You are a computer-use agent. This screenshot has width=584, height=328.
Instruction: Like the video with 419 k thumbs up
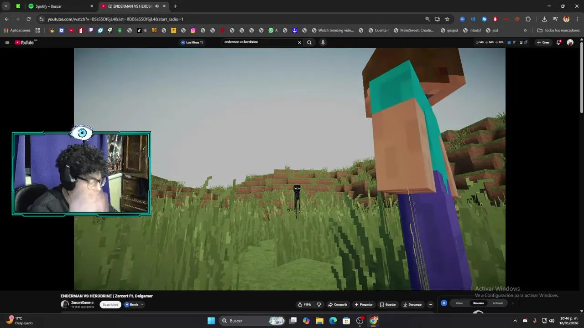coord(304,304)
